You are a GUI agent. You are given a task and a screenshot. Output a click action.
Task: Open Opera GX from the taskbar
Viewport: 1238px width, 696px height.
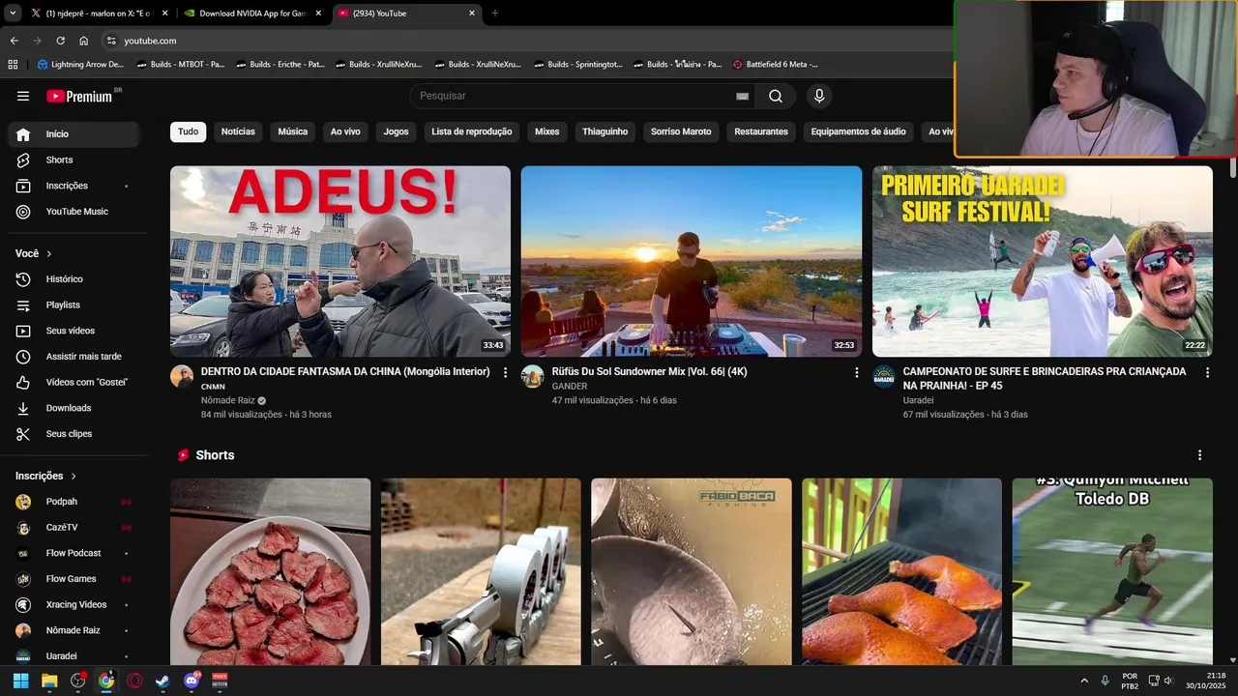[x=134, y=681]
